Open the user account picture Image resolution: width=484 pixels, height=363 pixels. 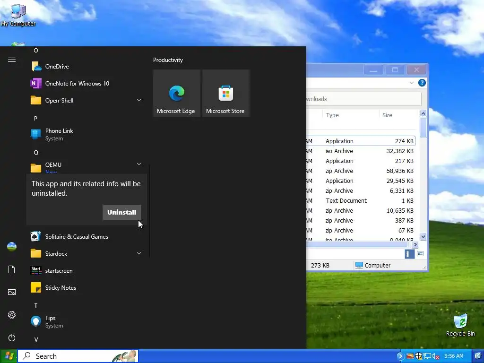pyautogui.click(x=12, y=247)
